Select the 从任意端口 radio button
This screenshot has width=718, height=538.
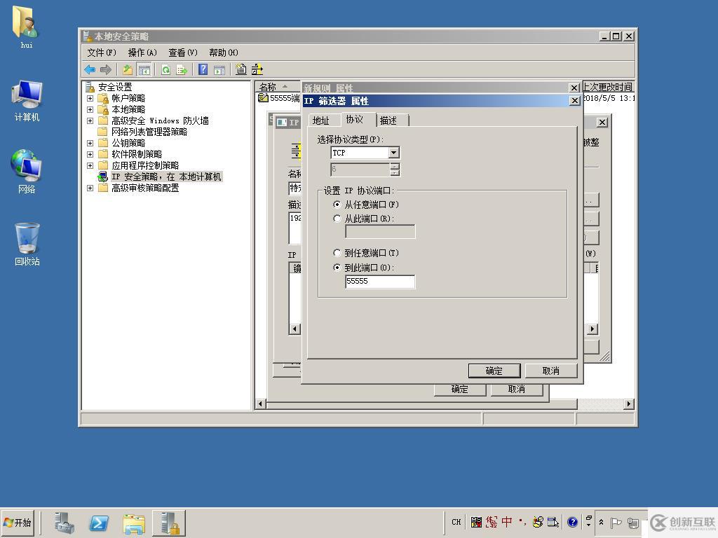click(x=337, y=205)
